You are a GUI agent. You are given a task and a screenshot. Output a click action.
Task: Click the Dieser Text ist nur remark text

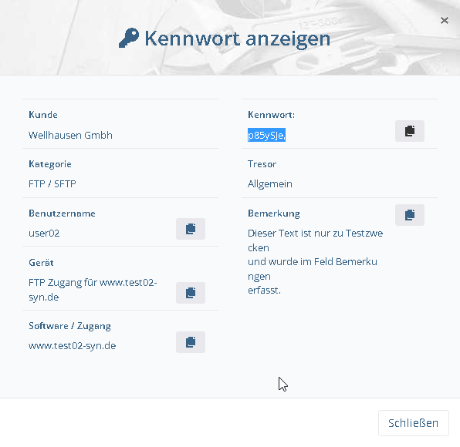tap(316, 261)
